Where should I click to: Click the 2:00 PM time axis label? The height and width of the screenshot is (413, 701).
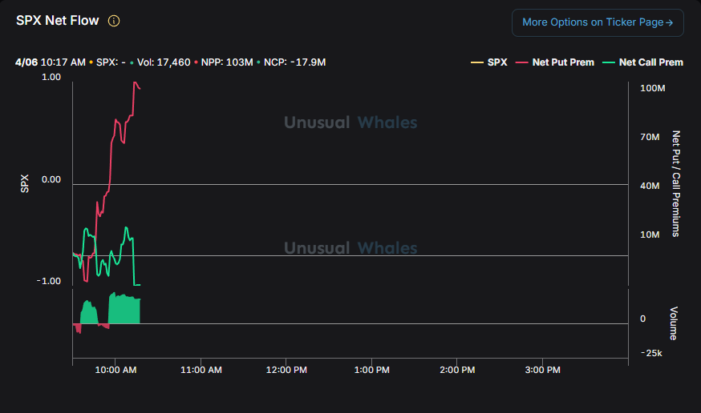[x=457, y=370]
